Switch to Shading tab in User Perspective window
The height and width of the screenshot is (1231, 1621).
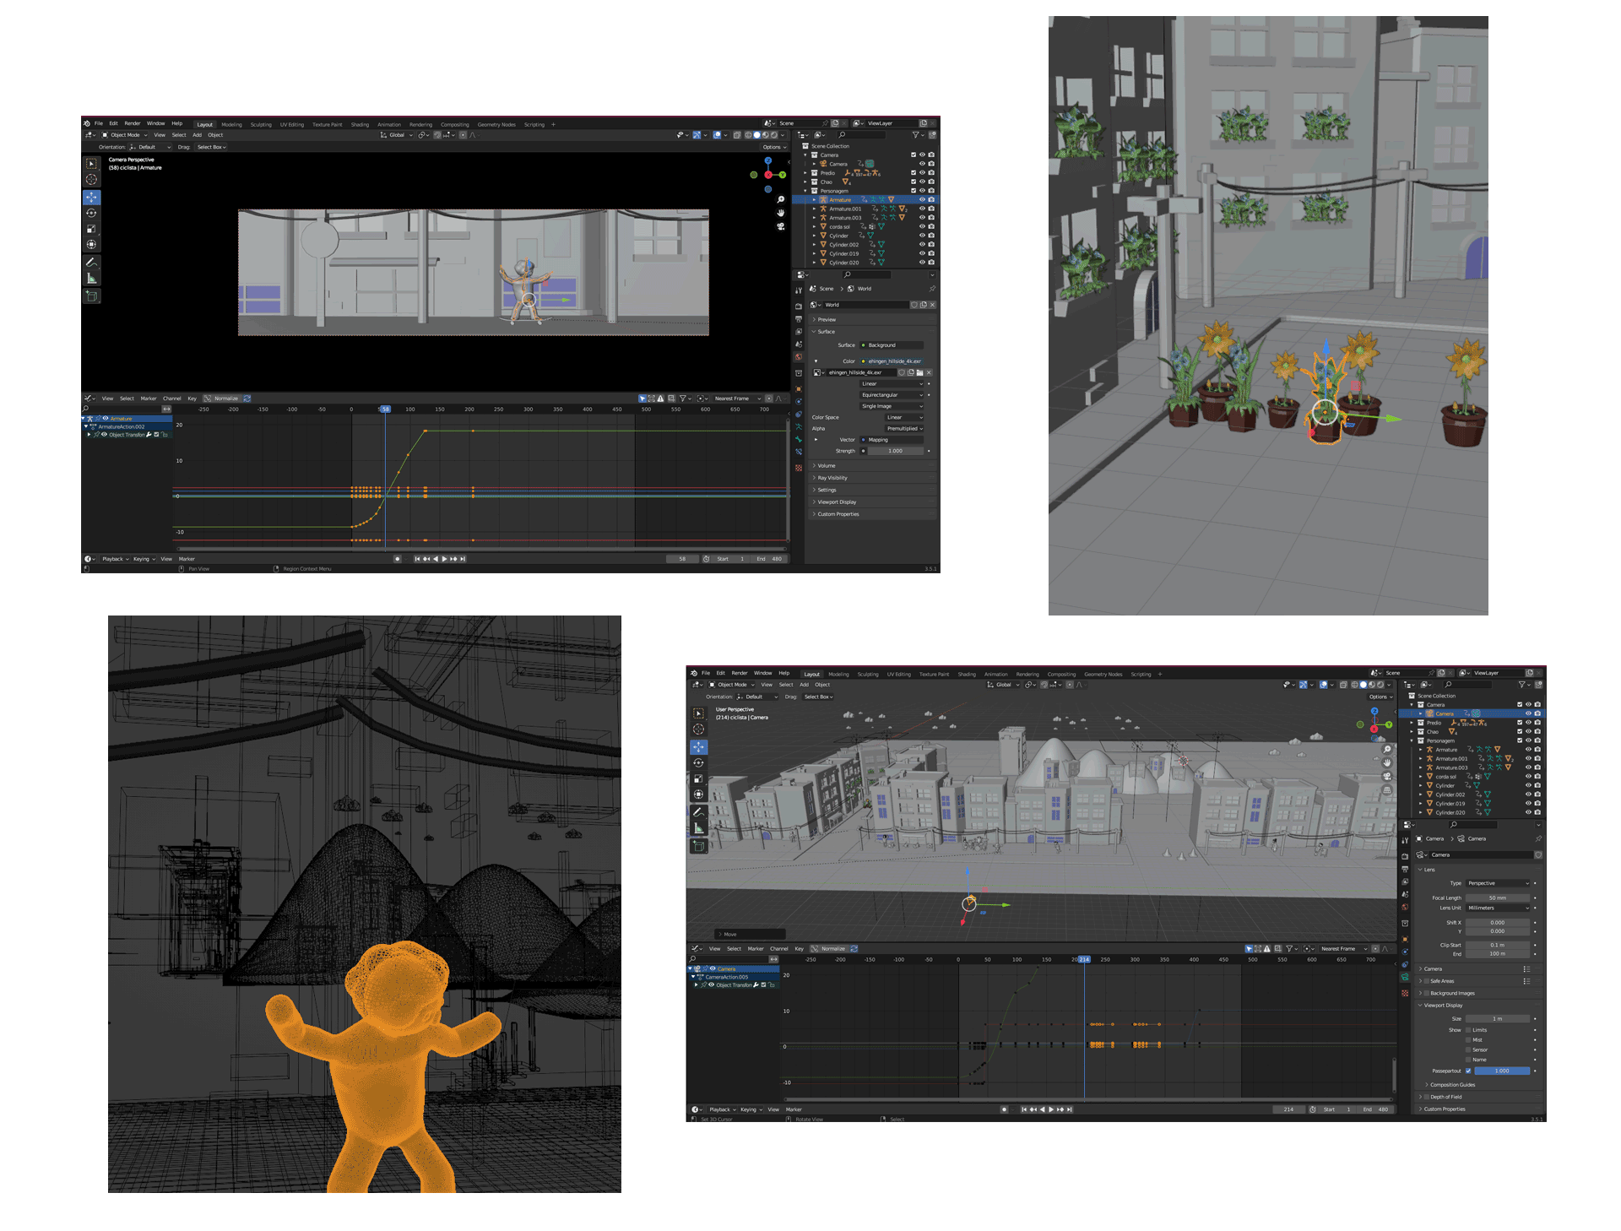967,674
